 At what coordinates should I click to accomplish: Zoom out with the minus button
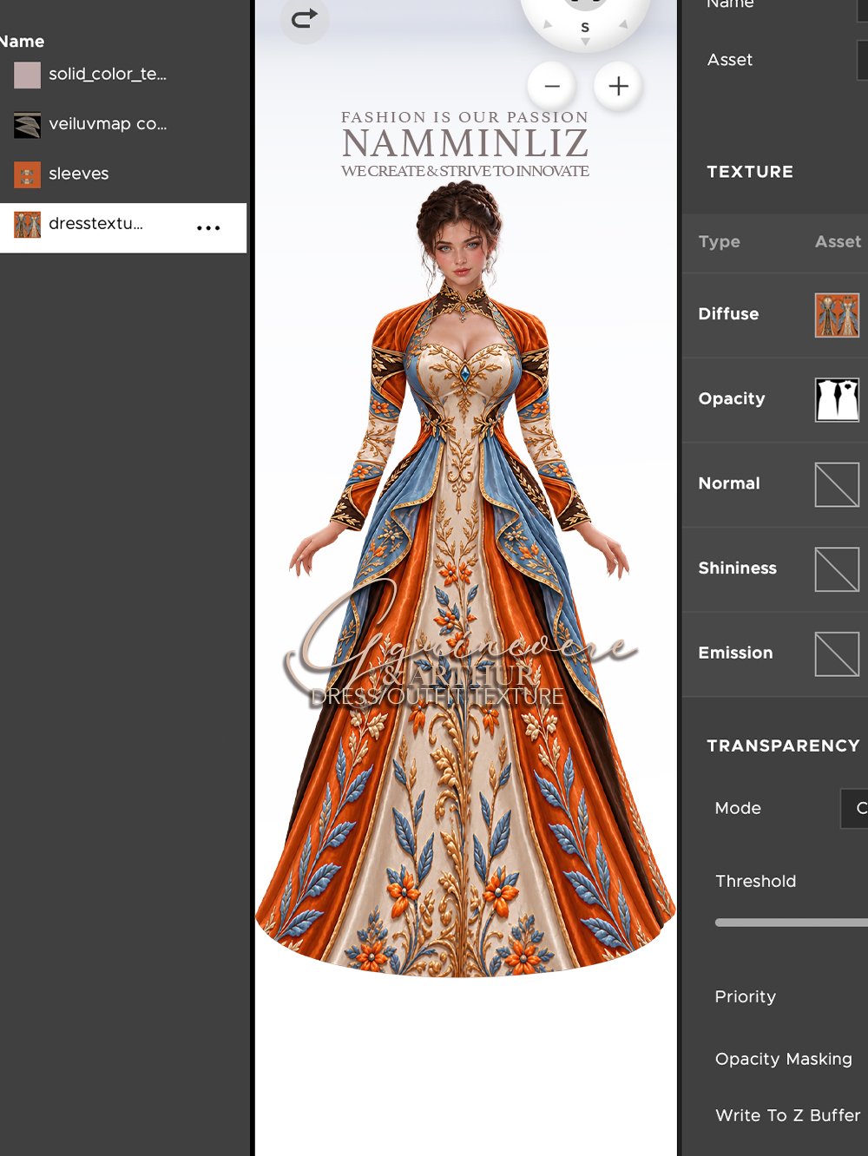tap(552, 86)
